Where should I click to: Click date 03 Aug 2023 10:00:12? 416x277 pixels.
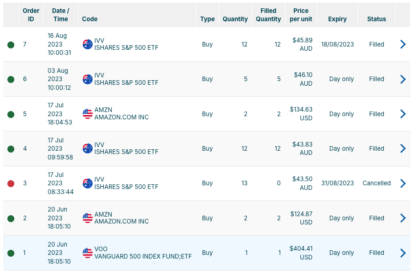point(59,79)
